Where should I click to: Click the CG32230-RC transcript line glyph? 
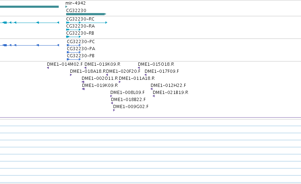pos(87,23)
